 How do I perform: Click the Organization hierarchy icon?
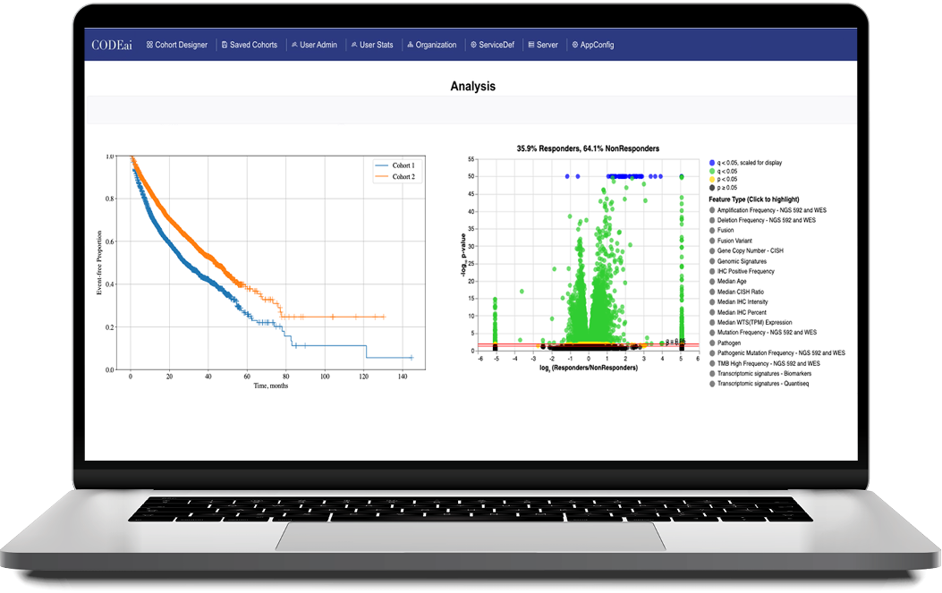[x=411, y=45]
